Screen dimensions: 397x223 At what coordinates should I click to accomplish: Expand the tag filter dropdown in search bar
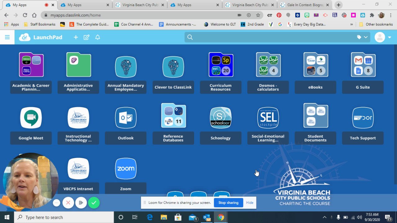point(362,37)
